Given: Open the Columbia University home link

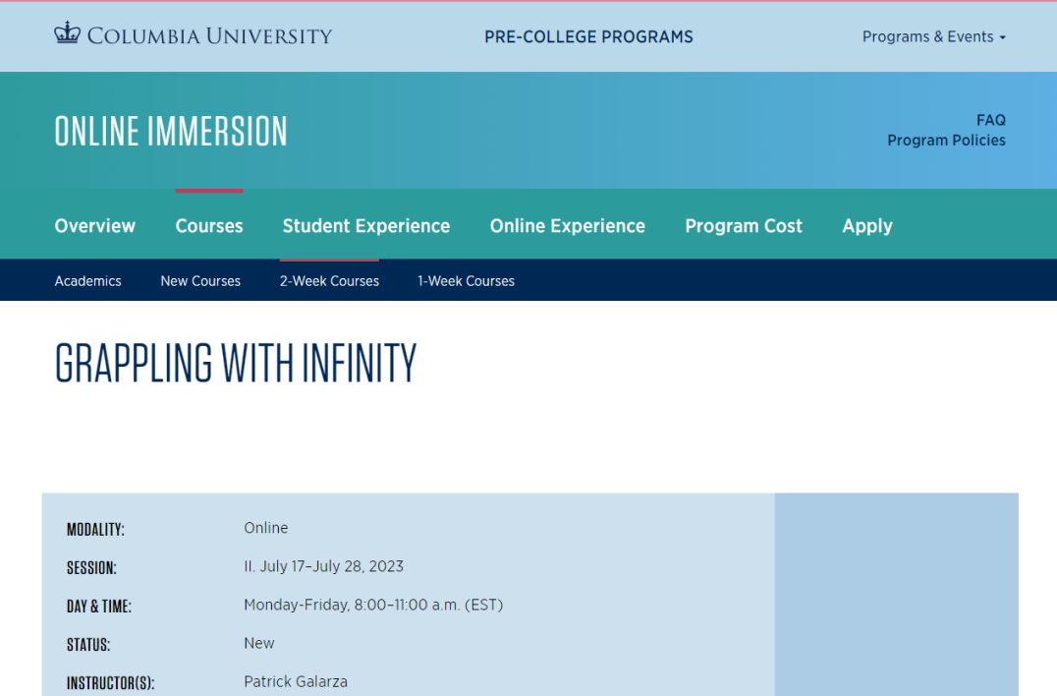Looking at the screenshot, I should (194, 34).
